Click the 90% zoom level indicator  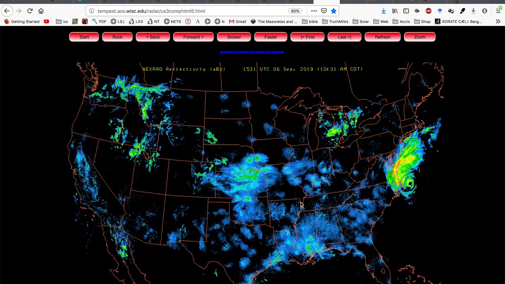[295, 11]
